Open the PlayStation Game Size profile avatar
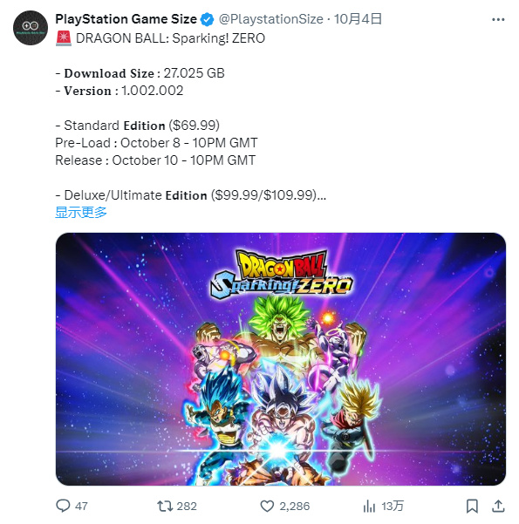 point(31,28)
